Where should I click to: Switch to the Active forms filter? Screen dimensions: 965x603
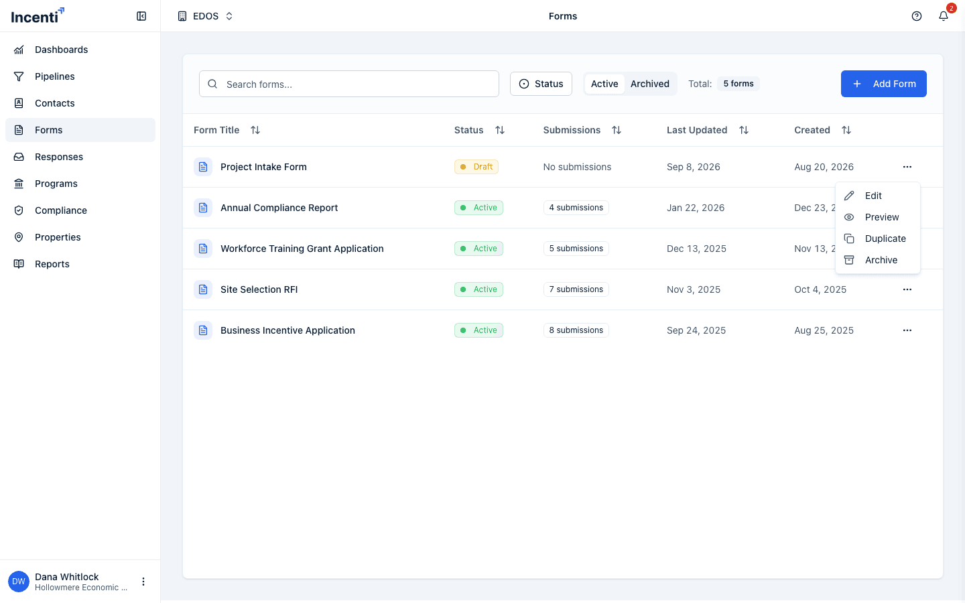[604, 84]
